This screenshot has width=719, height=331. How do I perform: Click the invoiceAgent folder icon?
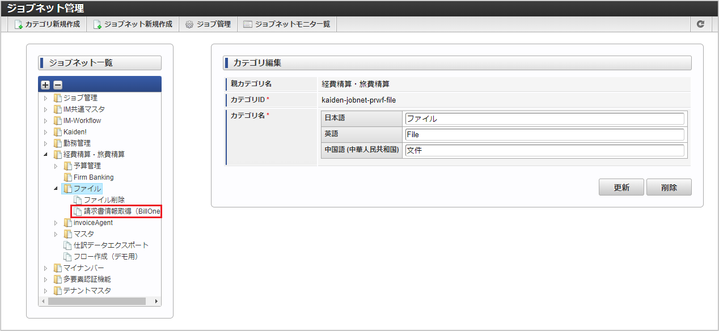(x=67, y=223)
